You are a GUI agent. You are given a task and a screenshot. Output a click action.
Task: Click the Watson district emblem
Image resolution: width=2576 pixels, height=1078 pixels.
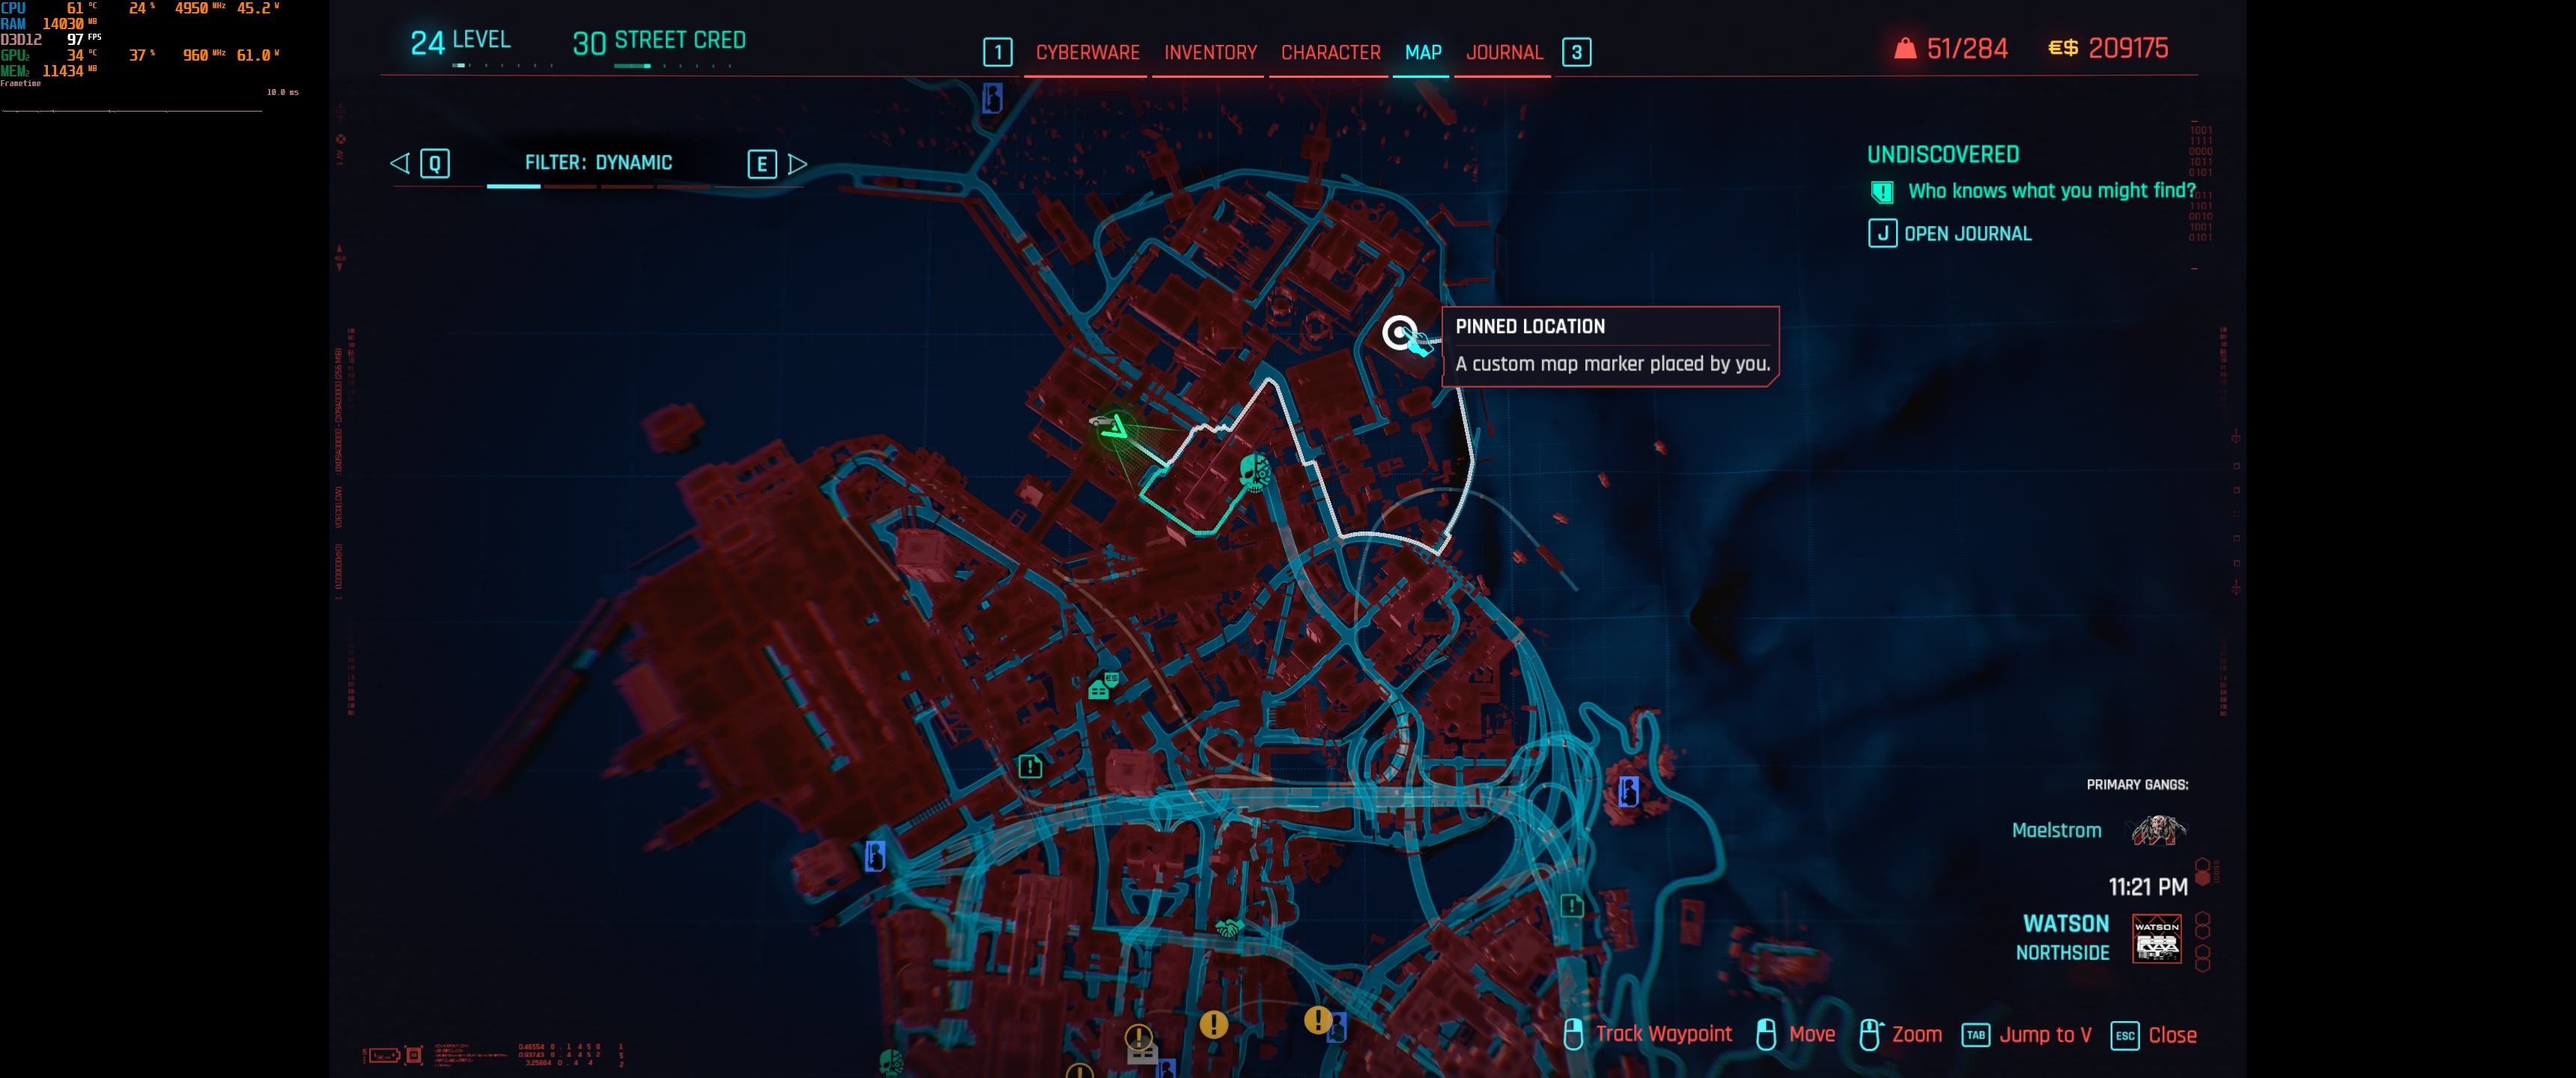pyautogui.click(x=2156, y=938)
